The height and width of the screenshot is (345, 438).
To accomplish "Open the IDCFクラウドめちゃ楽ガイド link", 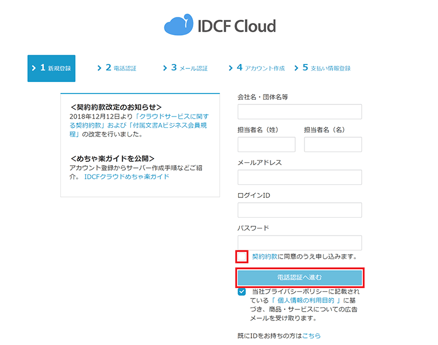I will (x=126, y=177).
